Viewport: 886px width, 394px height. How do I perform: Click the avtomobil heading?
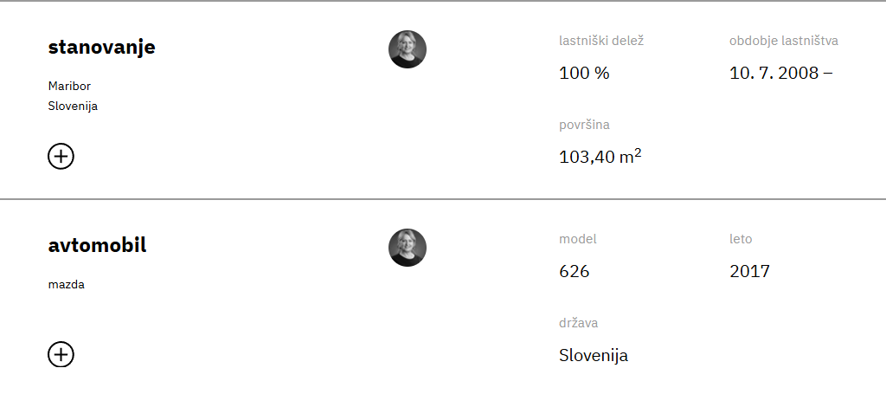tap(97, 245)
